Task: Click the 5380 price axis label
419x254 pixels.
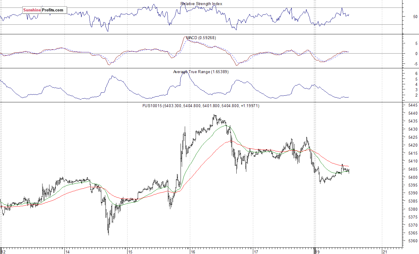Action: (x=413, y=209)
